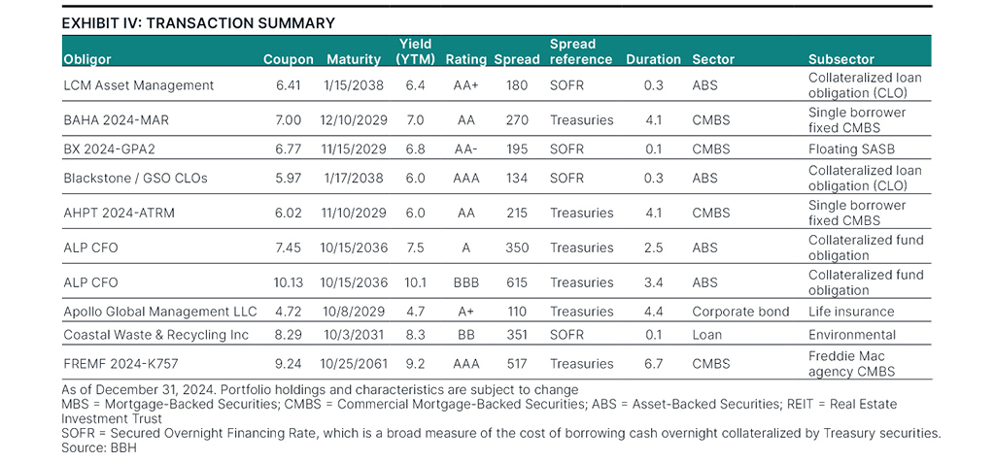The height and width of the screenshot is (462, 995).
Task: Click the Coupon column header
Action: click(x=289, y=59)
